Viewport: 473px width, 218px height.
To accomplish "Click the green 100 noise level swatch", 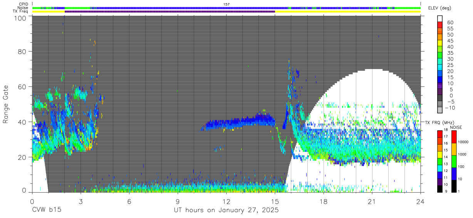I will pyautogui.click(x=455, y=161).
